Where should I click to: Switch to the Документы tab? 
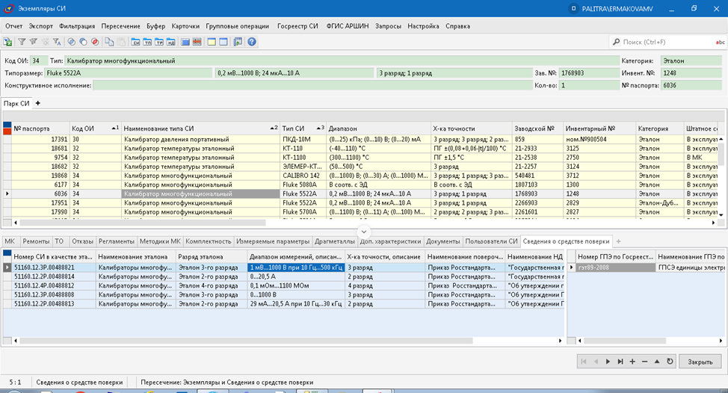[443, 241]
